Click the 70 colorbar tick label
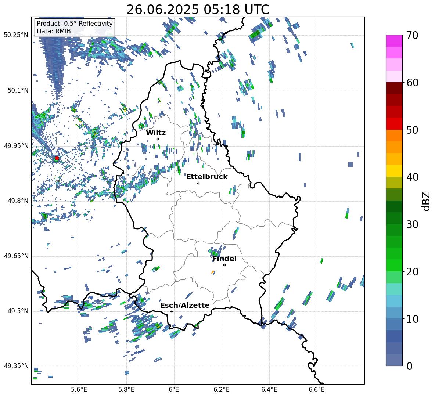435x397 pixels. pos(413,36)
